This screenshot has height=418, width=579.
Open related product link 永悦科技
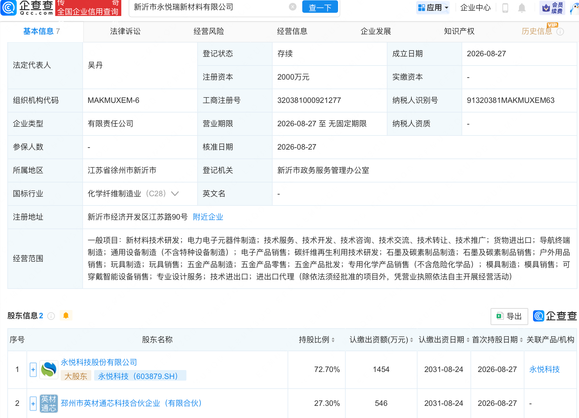tap(545, 369)
